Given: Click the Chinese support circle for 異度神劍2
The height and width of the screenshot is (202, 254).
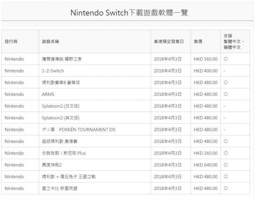Looking at the screenshot, I should pyautogui.click(x=226, y=165).
